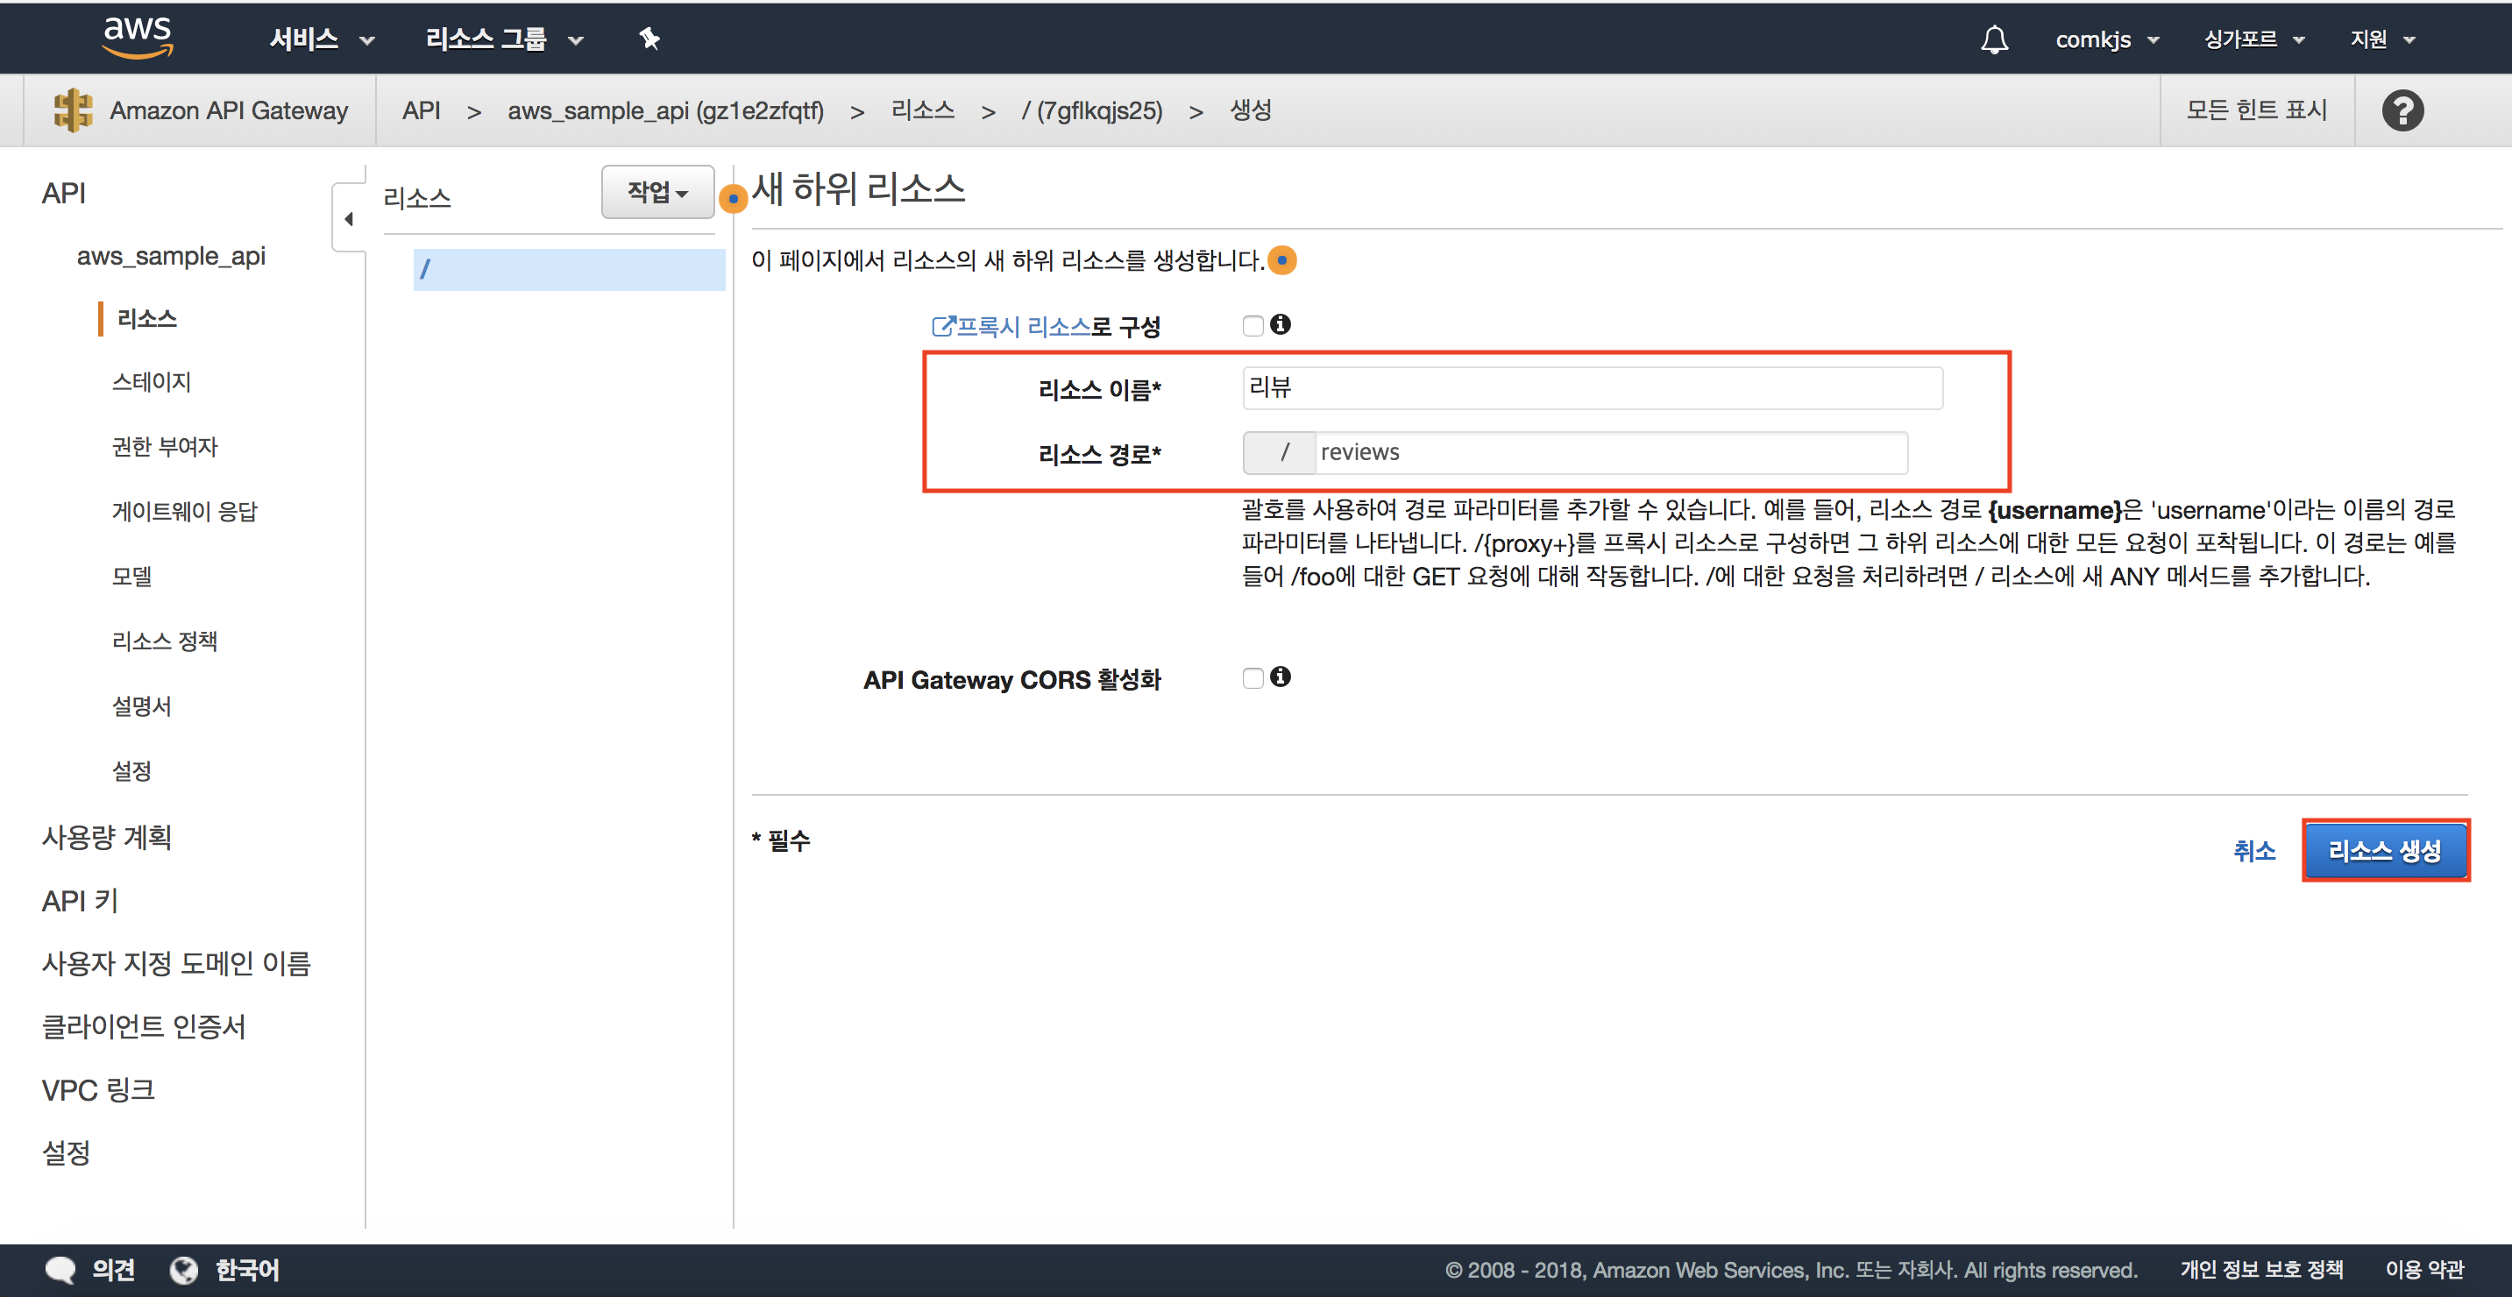The width and height of the screenshot is (2512, 1297).
Task: Click the 리소스 경로 reviews input field
Action: pos(1609,452)
